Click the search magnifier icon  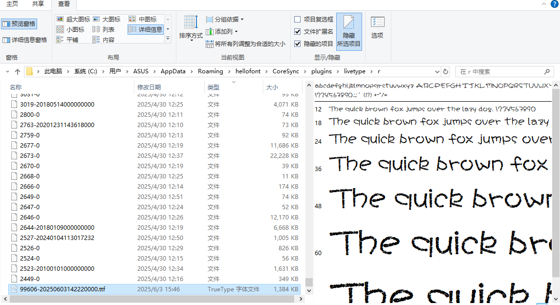tap(547, 72)
